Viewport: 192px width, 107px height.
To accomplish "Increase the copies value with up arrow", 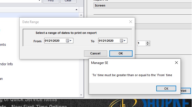I will tap(148, 42).
